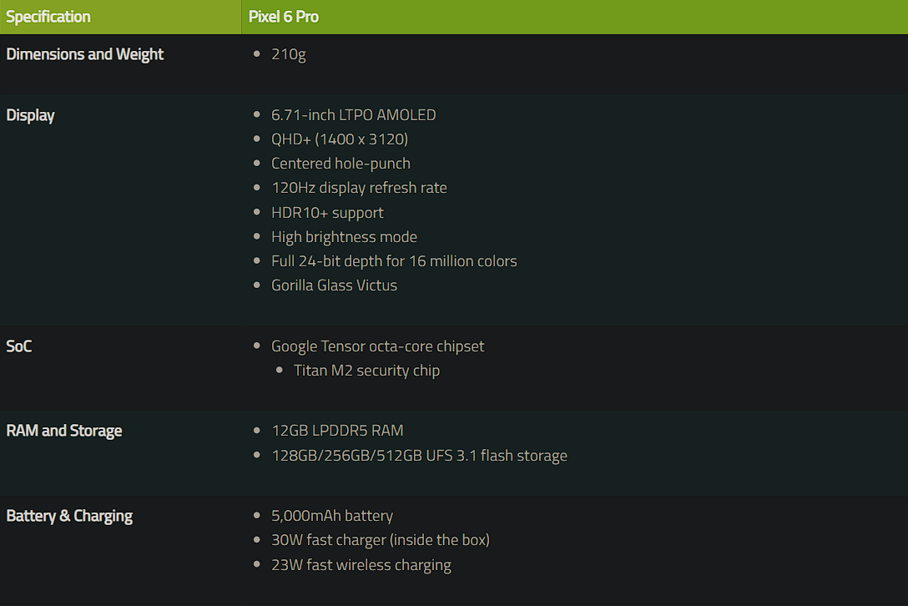The image size is (908, 606).
Task: Click the QHD+ (1400 x 3120) resolution entry
Action: coord(340,139)
